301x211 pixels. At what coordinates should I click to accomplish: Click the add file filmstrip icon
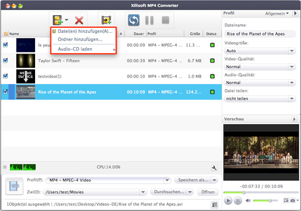click(57, 20)
